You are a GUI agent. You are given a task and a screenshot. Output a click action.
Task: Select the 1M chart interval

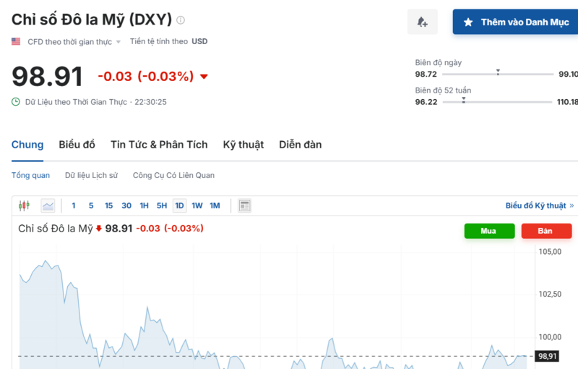click(215, 205)
